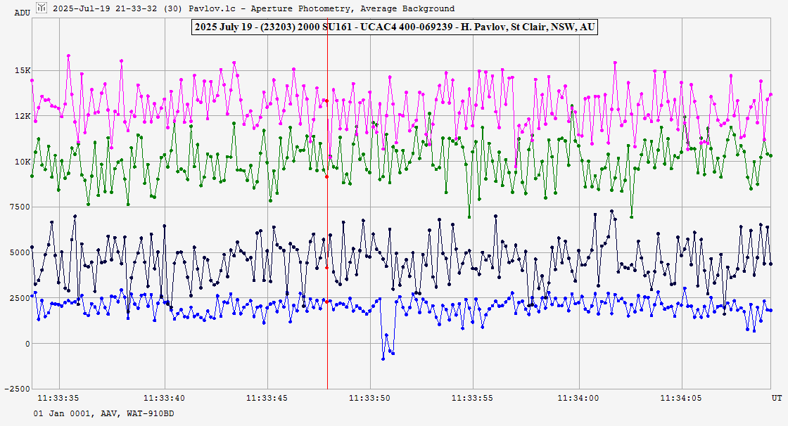Select the red marker on the blue curve
Viewport: 788px width, 426px height.
[326, 301]
